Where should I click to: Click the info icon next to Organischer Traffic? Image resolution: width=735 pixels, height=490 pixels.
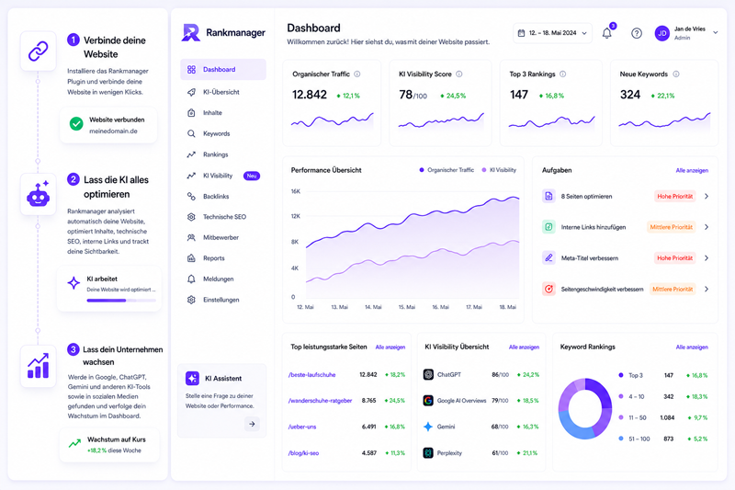[357, 74]
